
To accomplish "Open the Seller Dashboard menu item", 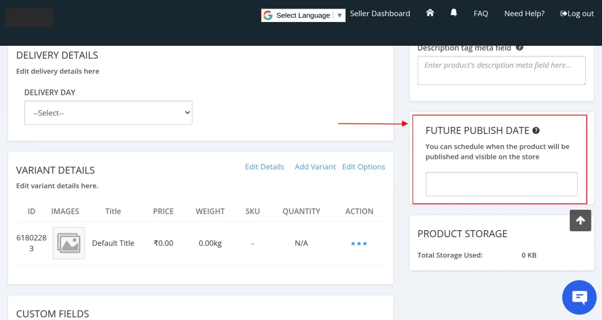I will click(x=380, y=14).
